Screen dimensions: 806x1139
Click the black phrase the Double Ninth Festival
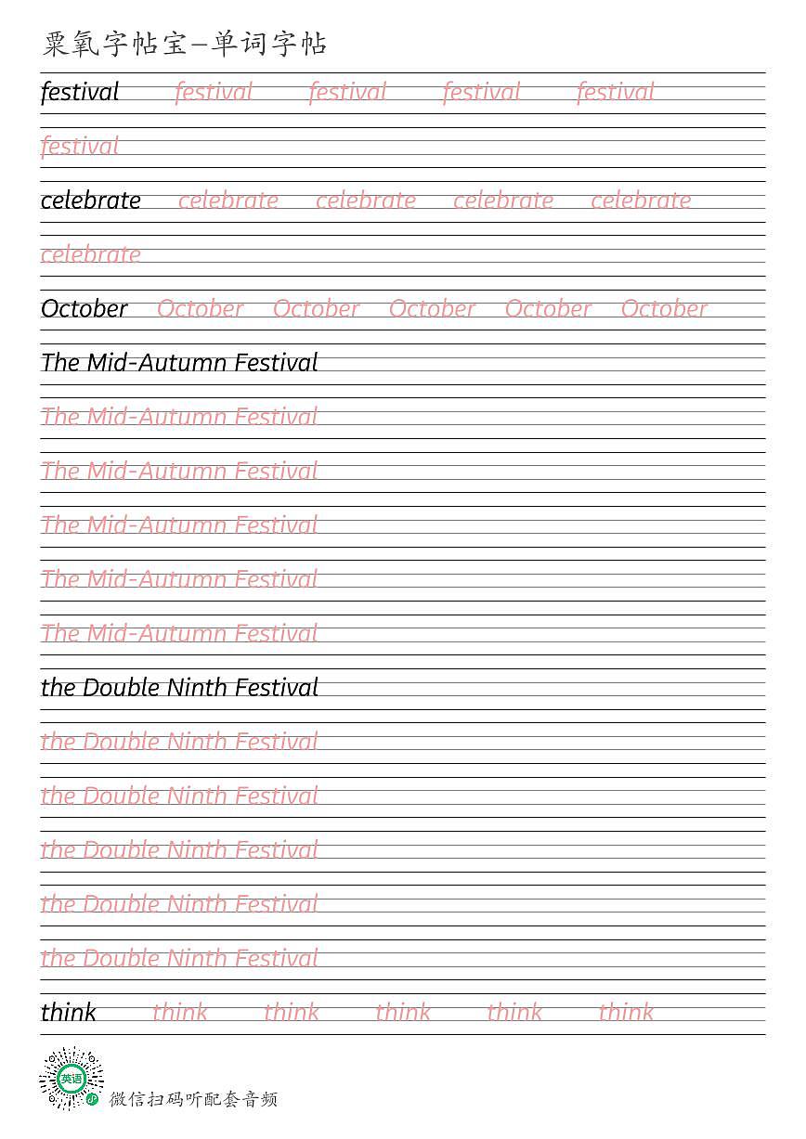[x=179, y=688]
